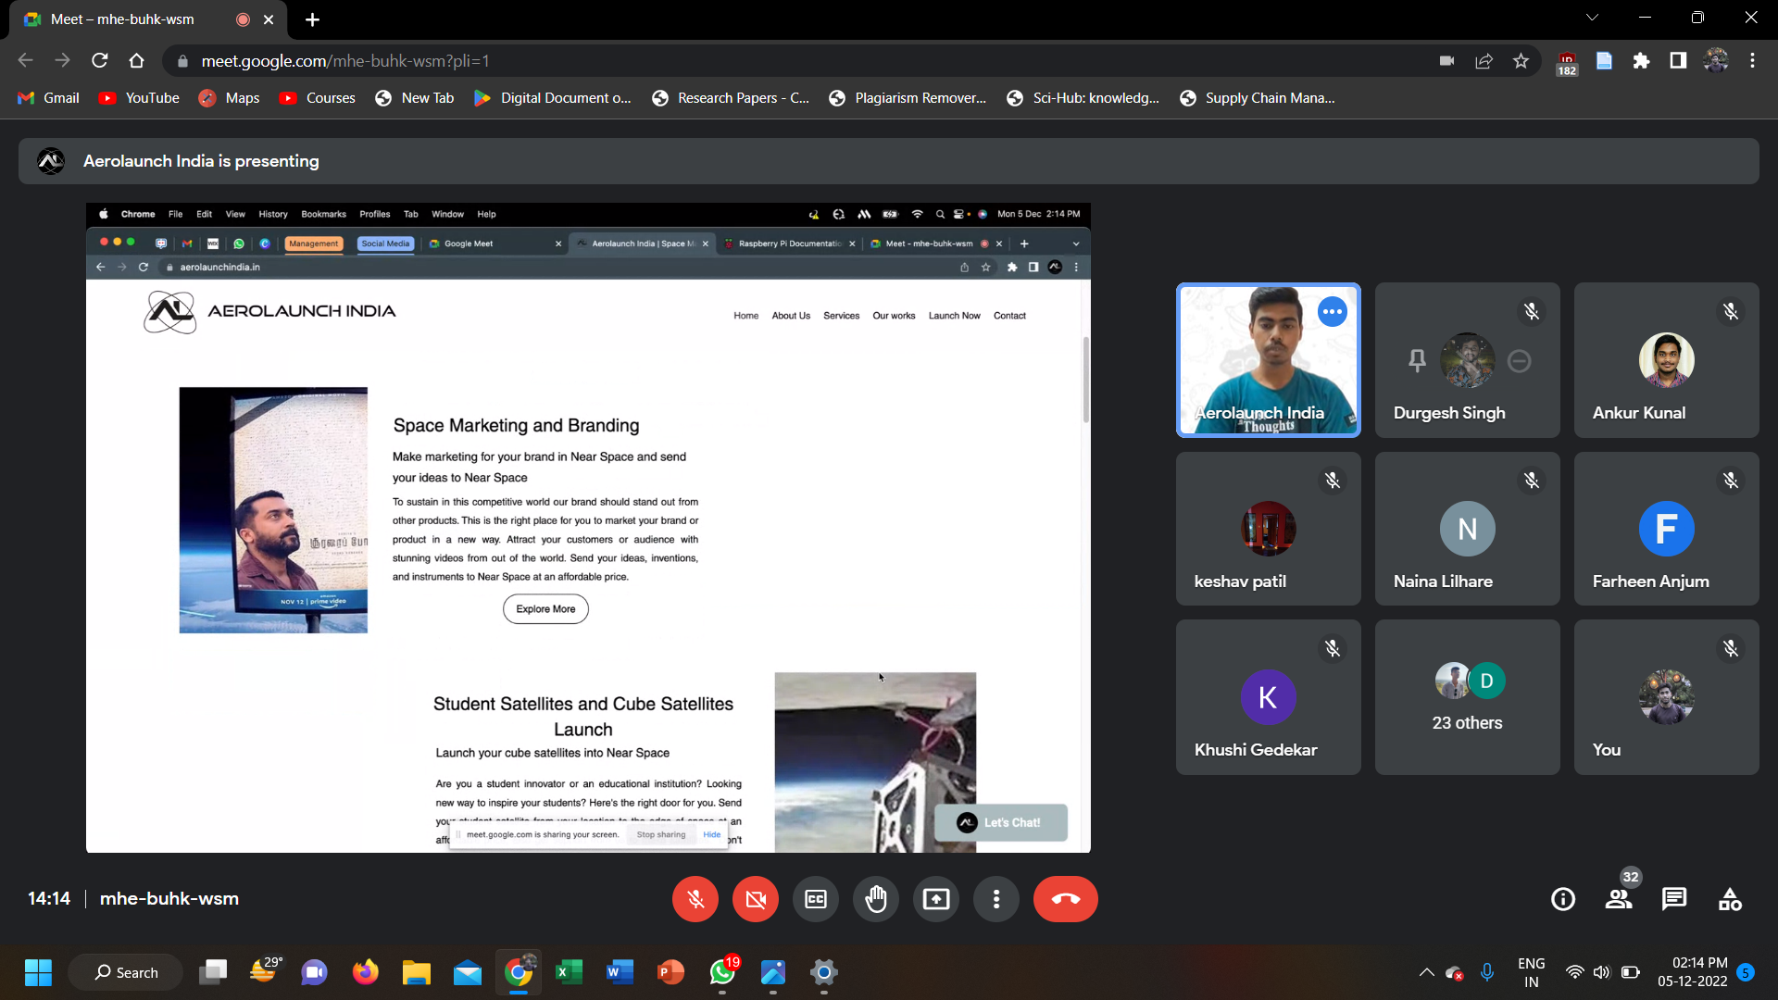Click the shared presentation screen

coord(588,528)
